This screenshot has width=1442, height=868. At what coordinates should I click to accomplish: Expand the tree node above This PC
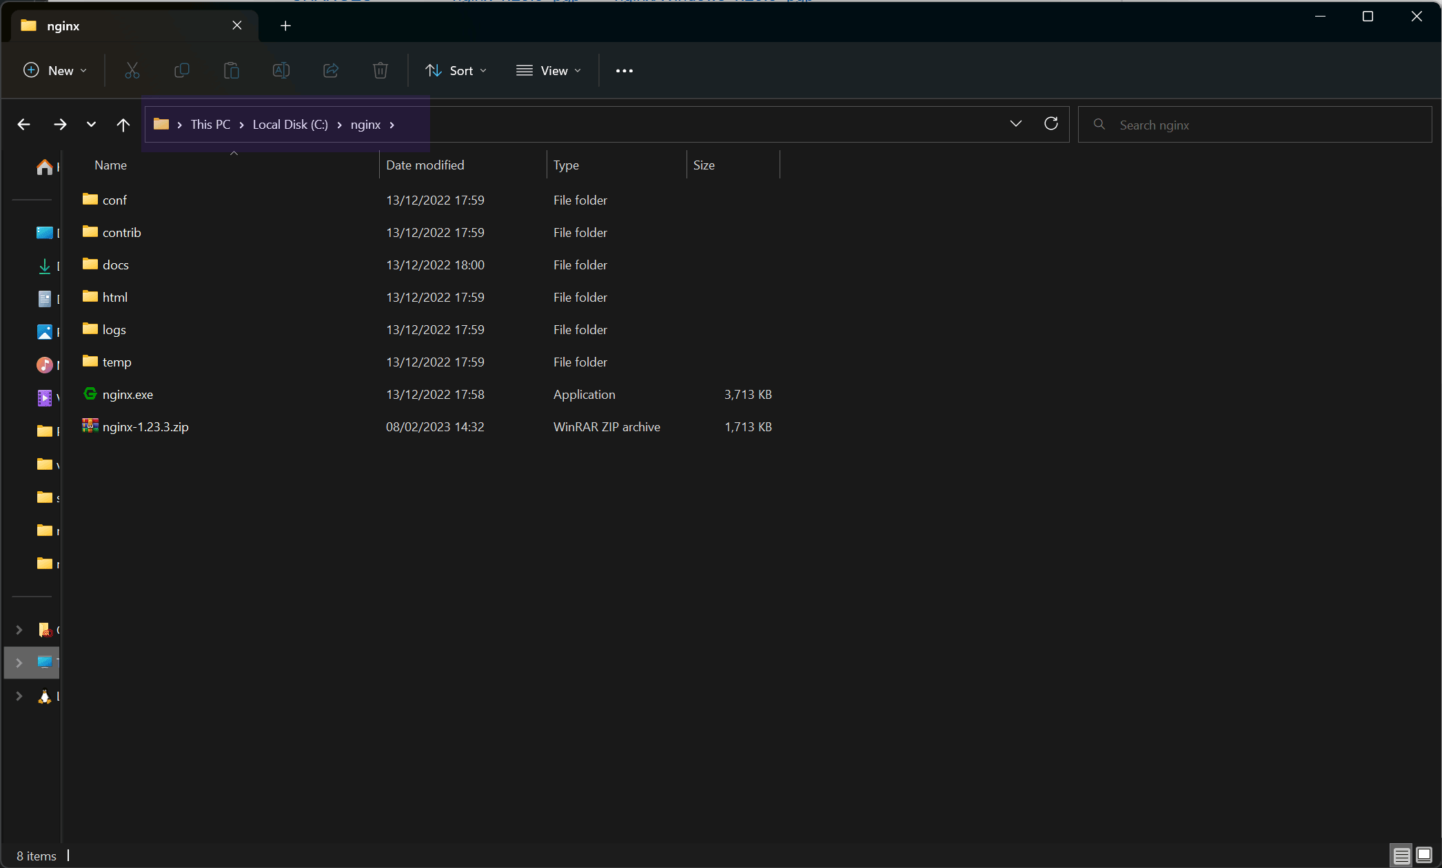pos(19,630)
